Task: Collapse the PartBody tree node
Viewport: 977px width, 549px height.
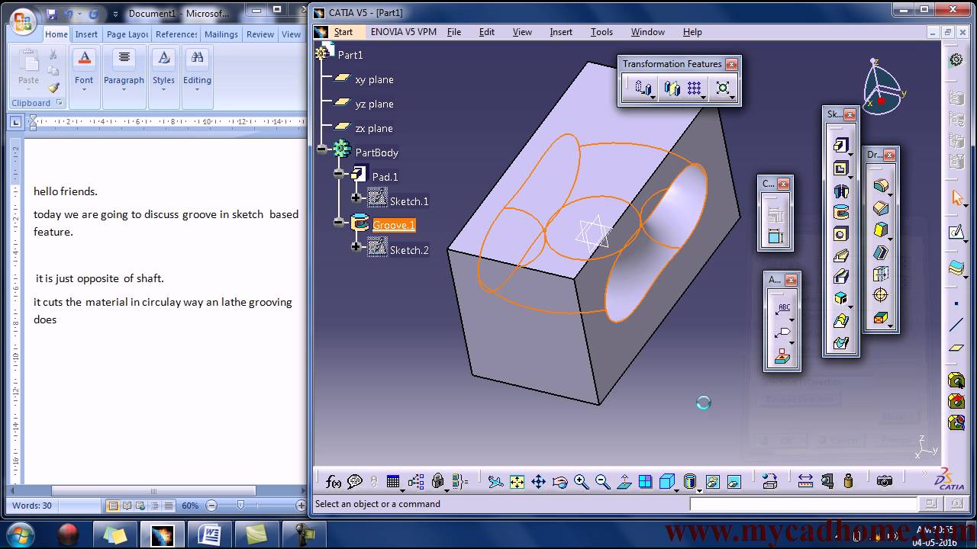Action: [322, 149]
